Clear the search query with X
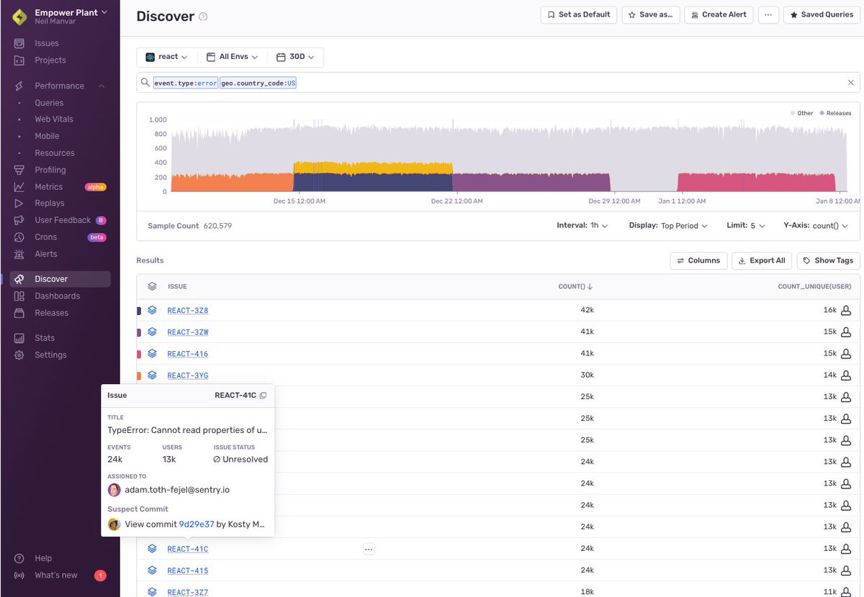This screenshot has height=597, width=864. (850, 83)
